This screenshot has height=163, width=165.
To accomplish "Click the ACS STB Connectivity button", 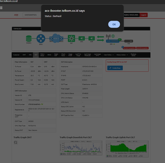I will [x=142, y=48].
